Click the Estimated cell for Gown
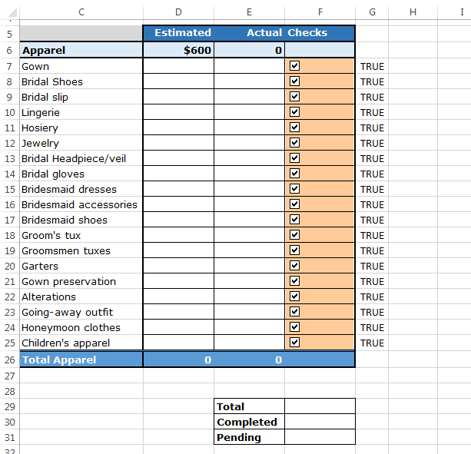 point(178,66)
